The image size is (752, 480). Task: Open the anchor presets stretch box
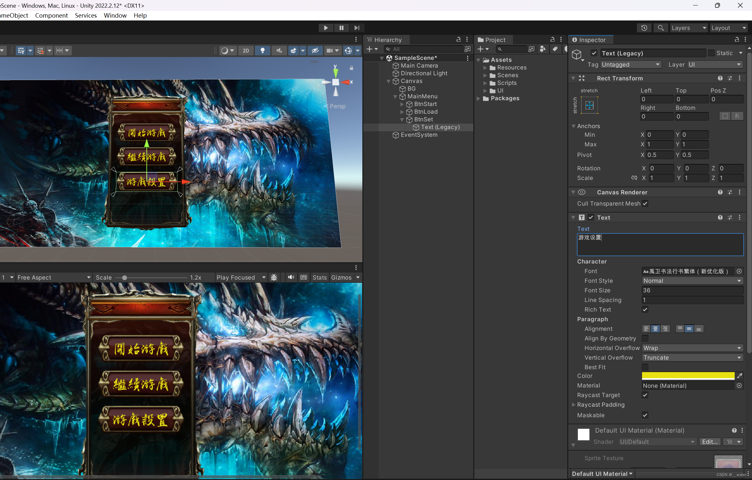[589, 105]
